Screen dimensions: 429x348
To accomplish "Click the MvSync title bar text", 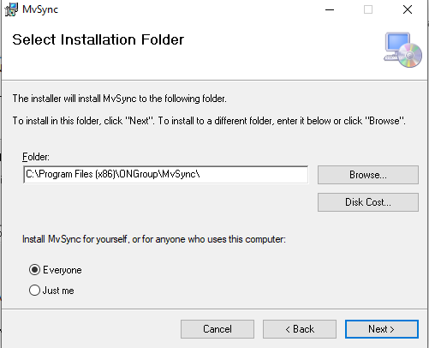I will (40, 9).
